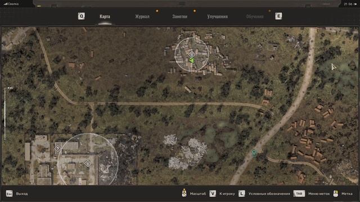Click the mouse-button Метка icon
The image size is (360, 202).
(336, 194)
